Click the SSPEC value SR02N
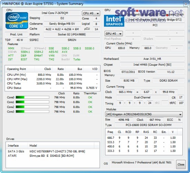The image size is (190, 173). (72, 40)
